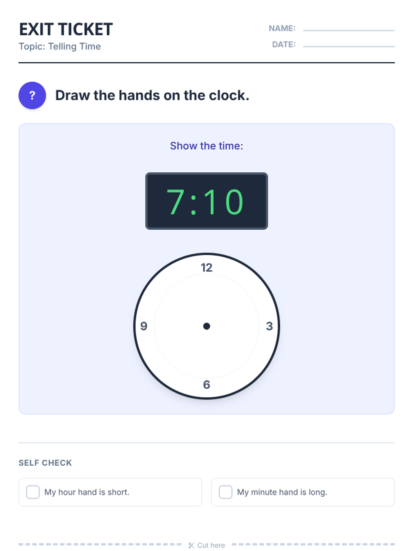Click 'Draw the hands on the clock' text
Image resolution: width=413 pixels, height=551 pixels.
click(152, 95)
